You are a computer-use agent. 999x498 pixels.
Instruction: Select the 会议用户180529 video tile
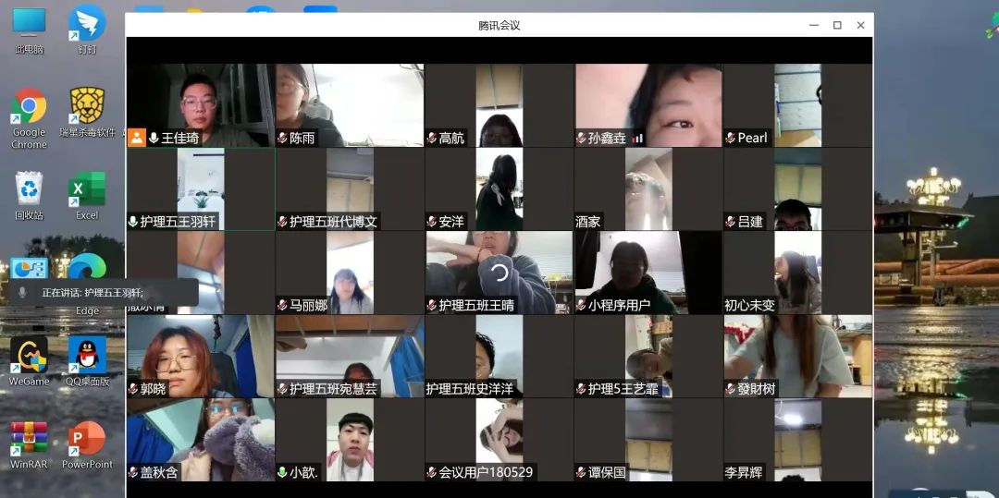coord(499,439)
